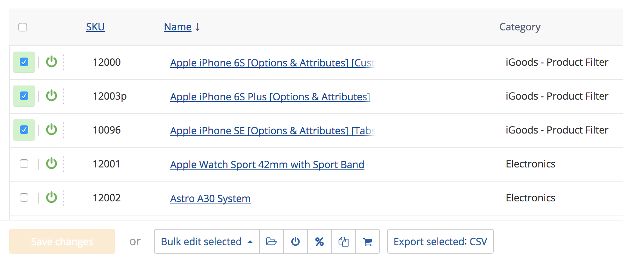
Task: Check the Astro A30 System row checkbox
Action: point(24,197)
